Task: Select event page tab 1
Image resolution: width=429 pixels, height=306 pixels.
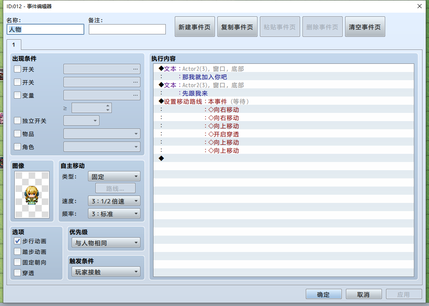Action: point(14,45)
